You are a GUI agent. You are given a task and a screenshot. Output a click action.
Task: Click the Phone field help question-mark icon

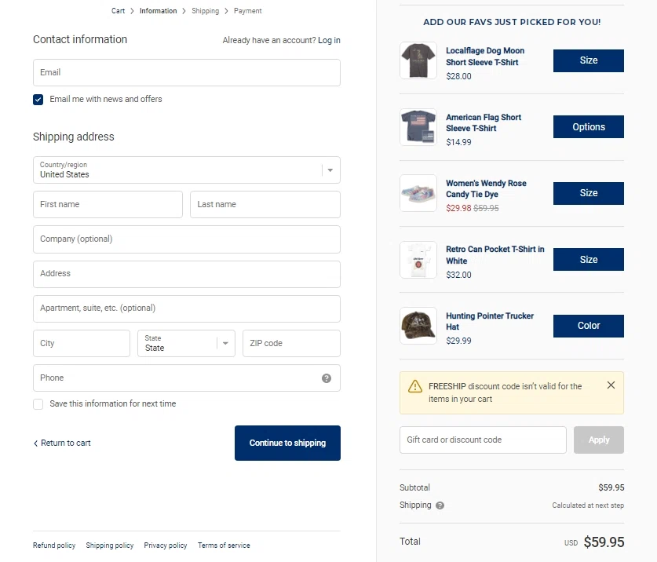(327, 378)
